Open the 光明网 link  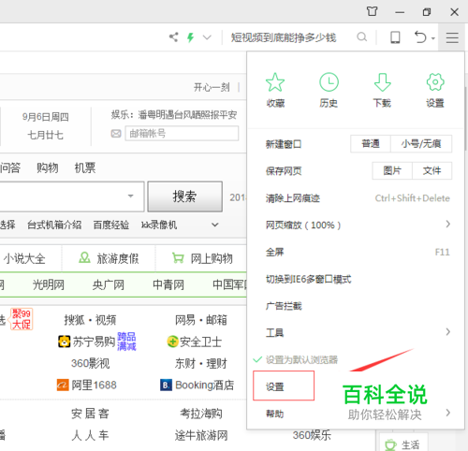coord(49,284)
